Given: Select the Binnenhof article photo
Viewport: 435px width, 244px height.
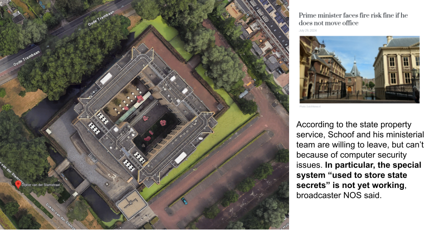Looking at the screenshot, I should (359, 69).
